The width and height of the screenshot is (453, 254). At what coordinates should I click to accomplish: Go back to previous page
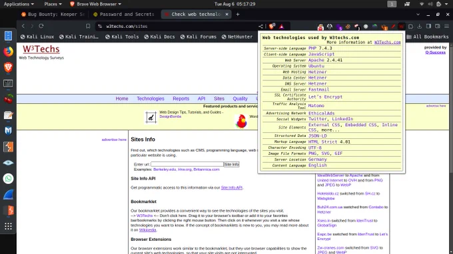(23, 26)
